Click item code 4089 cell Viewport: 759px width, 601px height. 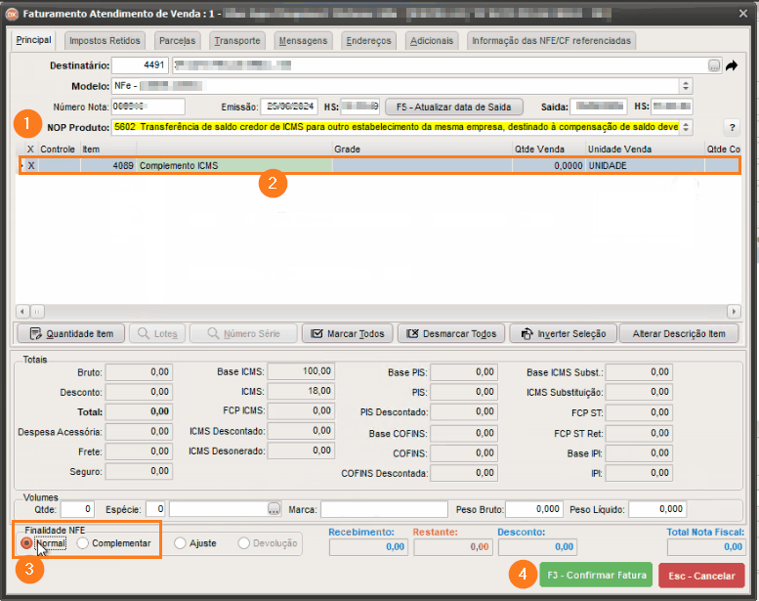108,165
